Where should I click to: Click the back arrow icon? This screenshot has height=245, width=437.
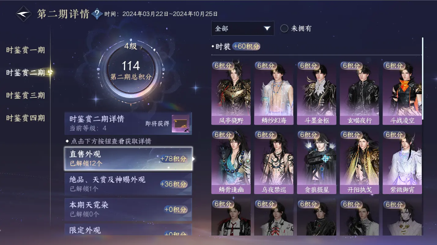pos(24,14)
